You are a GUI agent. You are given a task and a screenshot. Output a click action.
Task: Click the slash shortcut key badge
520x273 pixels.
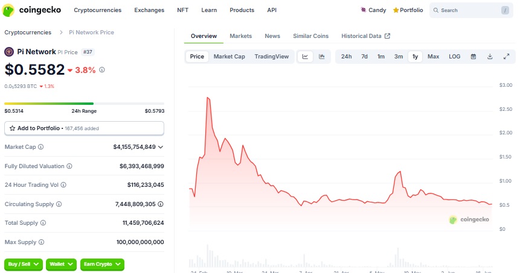coord(505,10)
